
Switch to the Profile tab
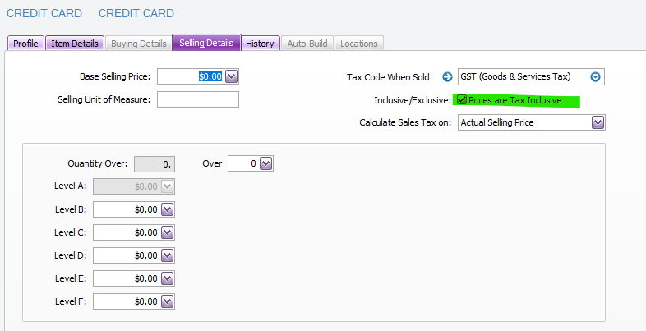pyautogui.click(x=25, y=44)
